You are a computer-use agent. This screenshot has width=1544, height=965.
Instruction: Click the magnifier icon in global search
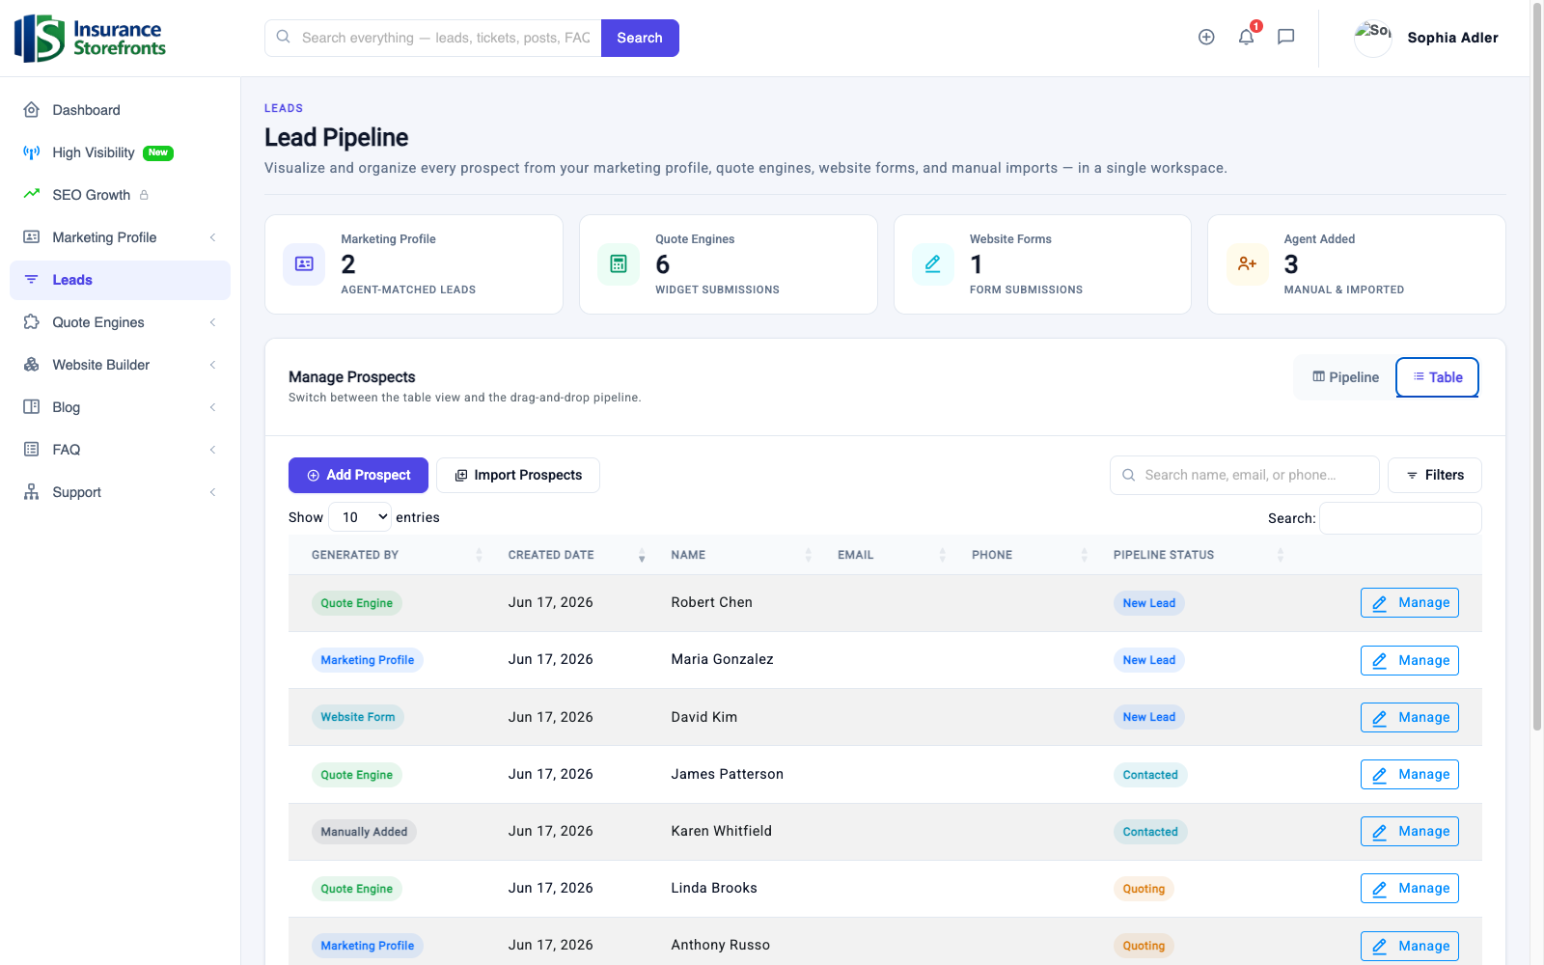coord(284,37)
